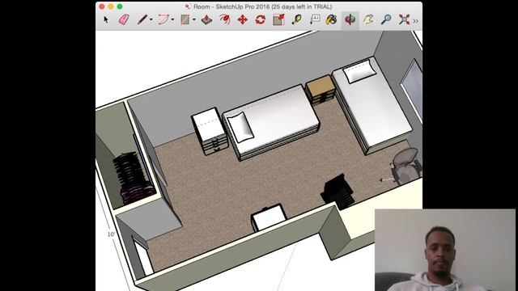Click the highlighted Orbit tool
Viewport: 518px width, 291px height.
coord(350,19)
